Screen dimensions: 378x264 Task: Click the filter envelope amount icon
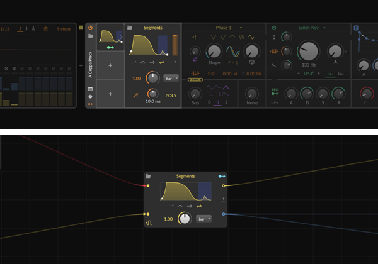tap(274, 65)
